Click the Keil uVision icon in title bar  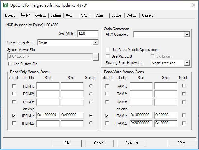(x=6, y=5)
